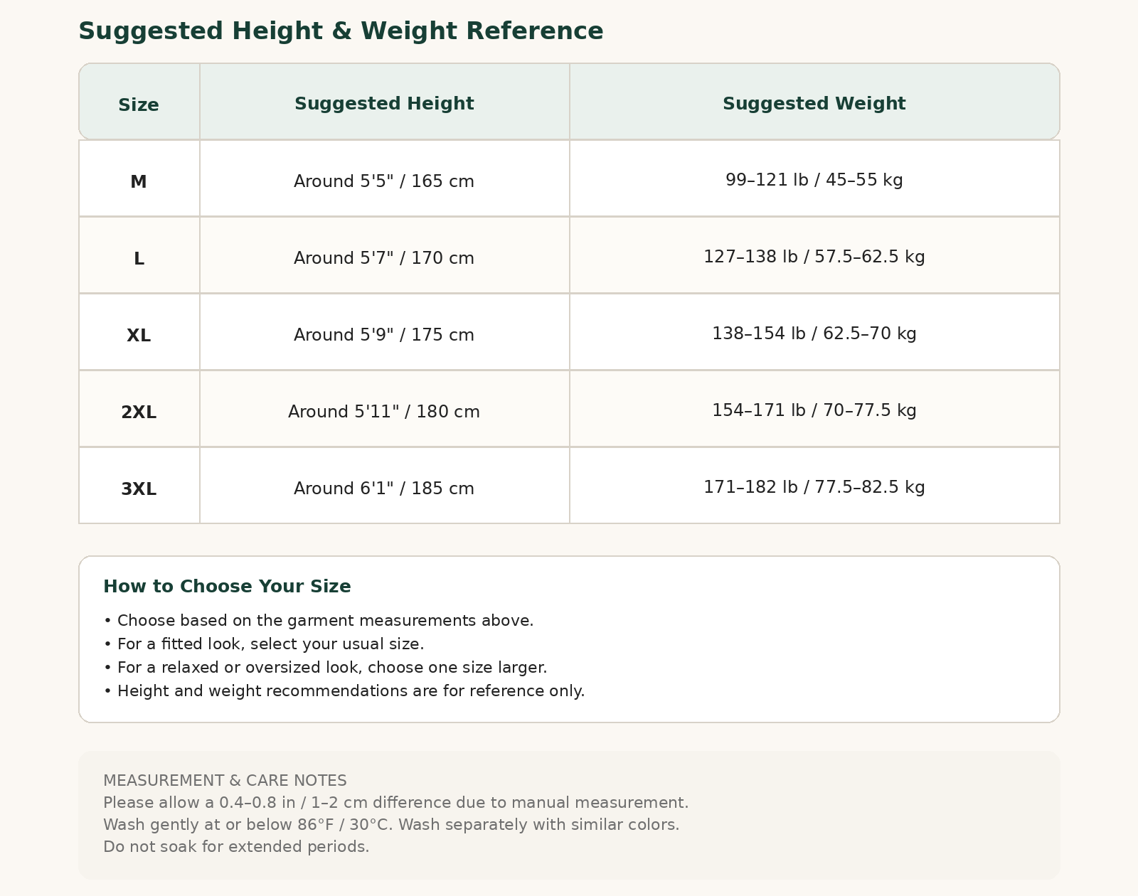Select the Suggested Weight column header
Image resolution: width=1138 pixels, height=896 pixels.
click(814, 104)
